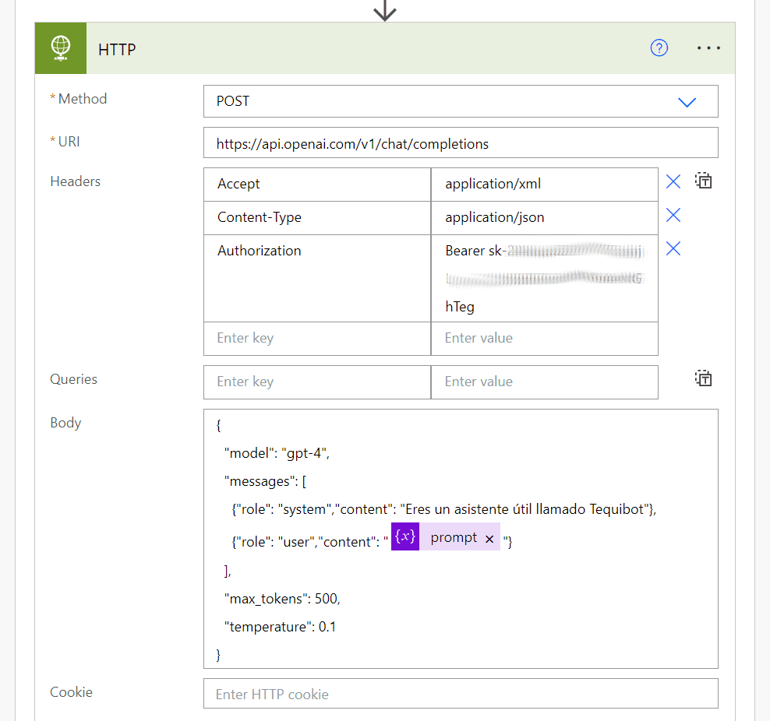Image resolution: width=770 pixels, height=721 pixels.
Task: Open the HTTP action help icon
Action: coord(659,48)
